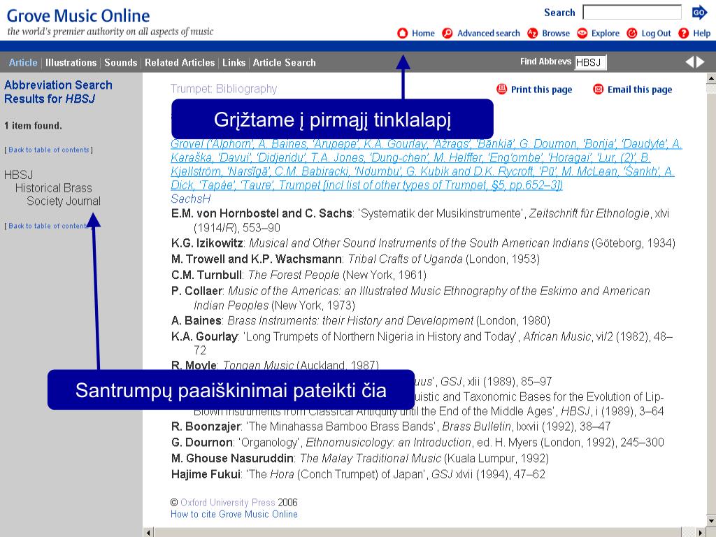Click the Home icon in the top navigation
716x537 pixels.
402,34
